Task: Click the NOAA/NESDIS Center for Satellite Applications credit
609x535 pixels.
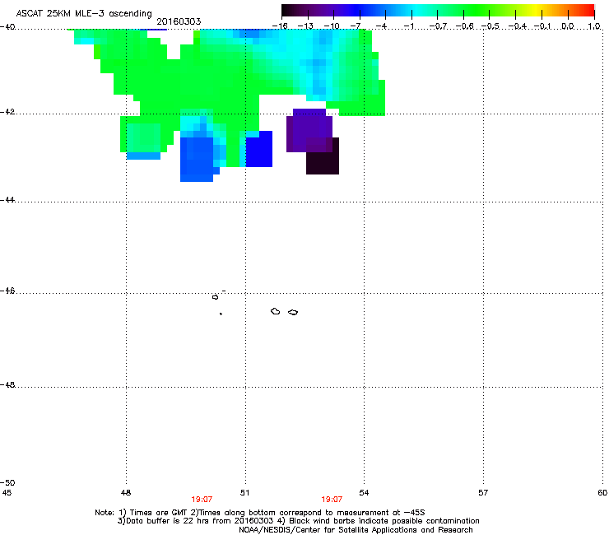Action: 356,530
